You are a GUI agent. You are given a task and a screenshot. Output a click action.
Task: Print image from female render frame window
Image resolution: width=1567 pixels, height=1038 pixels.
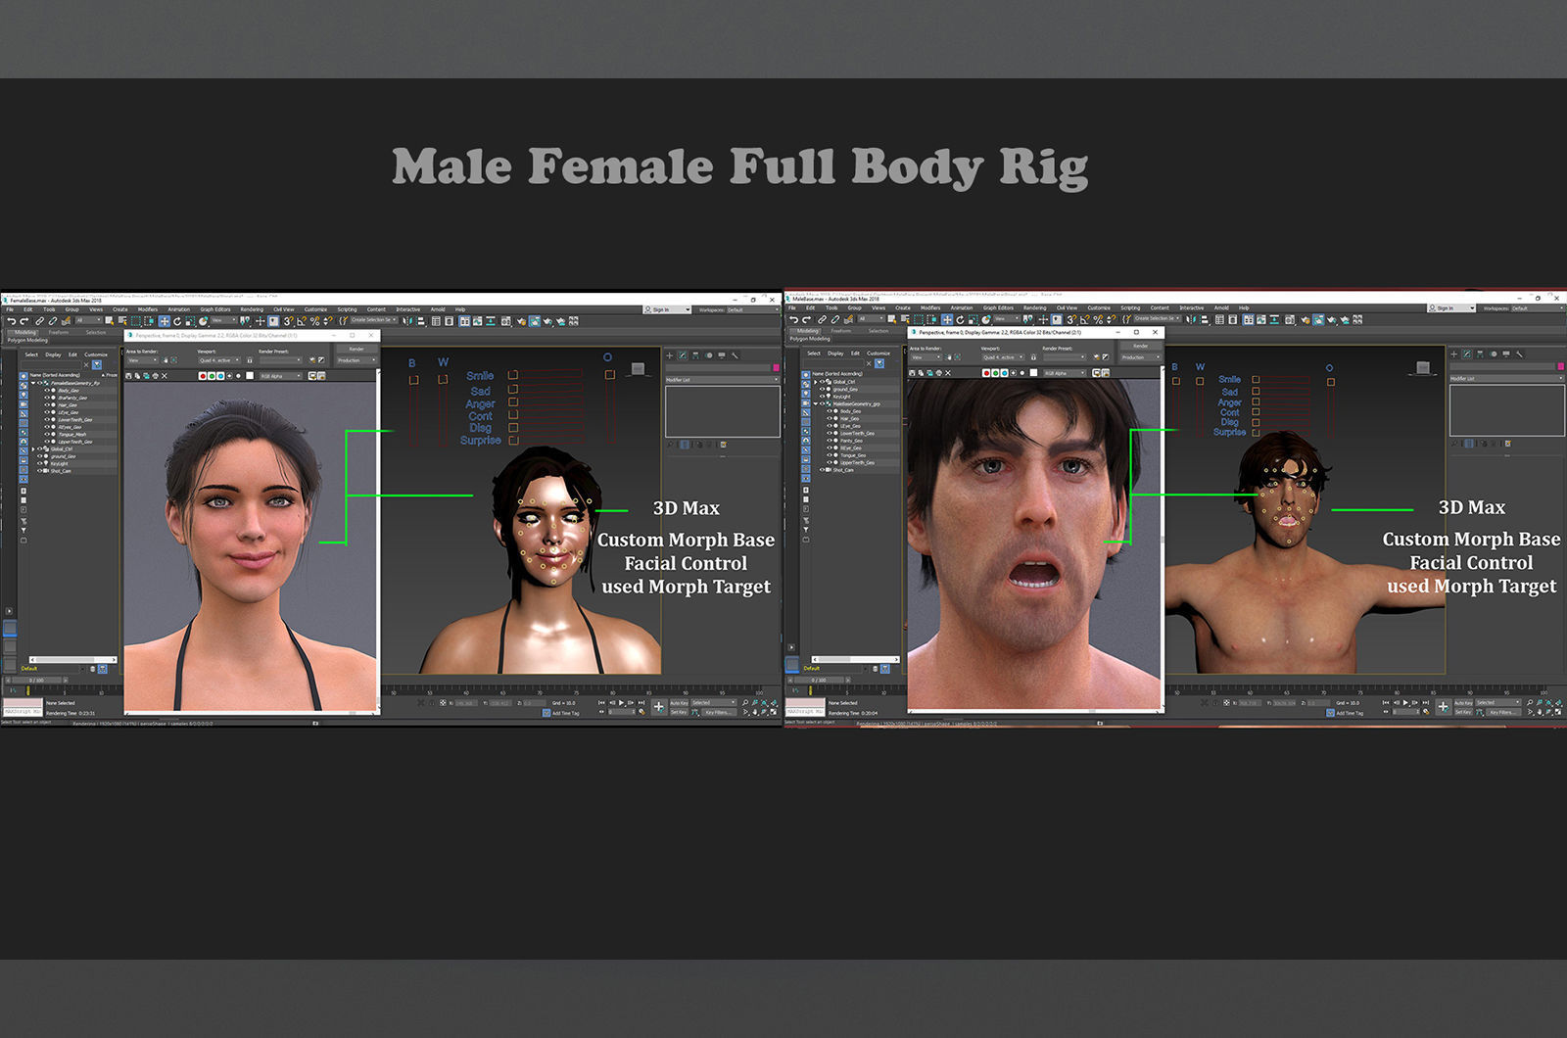click(155, 376)
